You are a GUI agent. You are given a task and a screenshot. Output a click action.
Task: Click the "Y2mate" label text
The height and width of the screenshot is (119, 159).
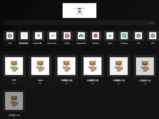[x=67, y=43]
